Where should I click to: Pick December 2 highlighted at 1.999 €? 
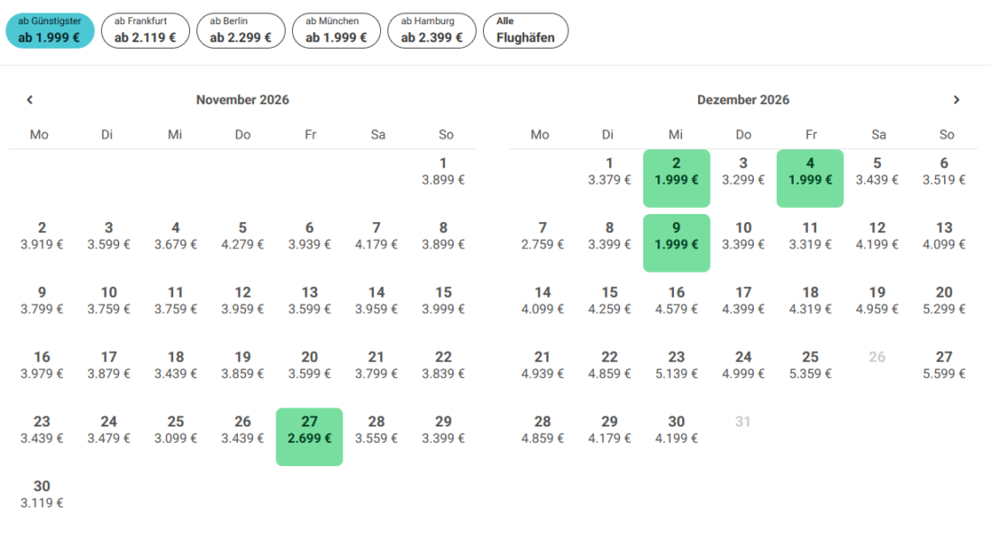677,179
